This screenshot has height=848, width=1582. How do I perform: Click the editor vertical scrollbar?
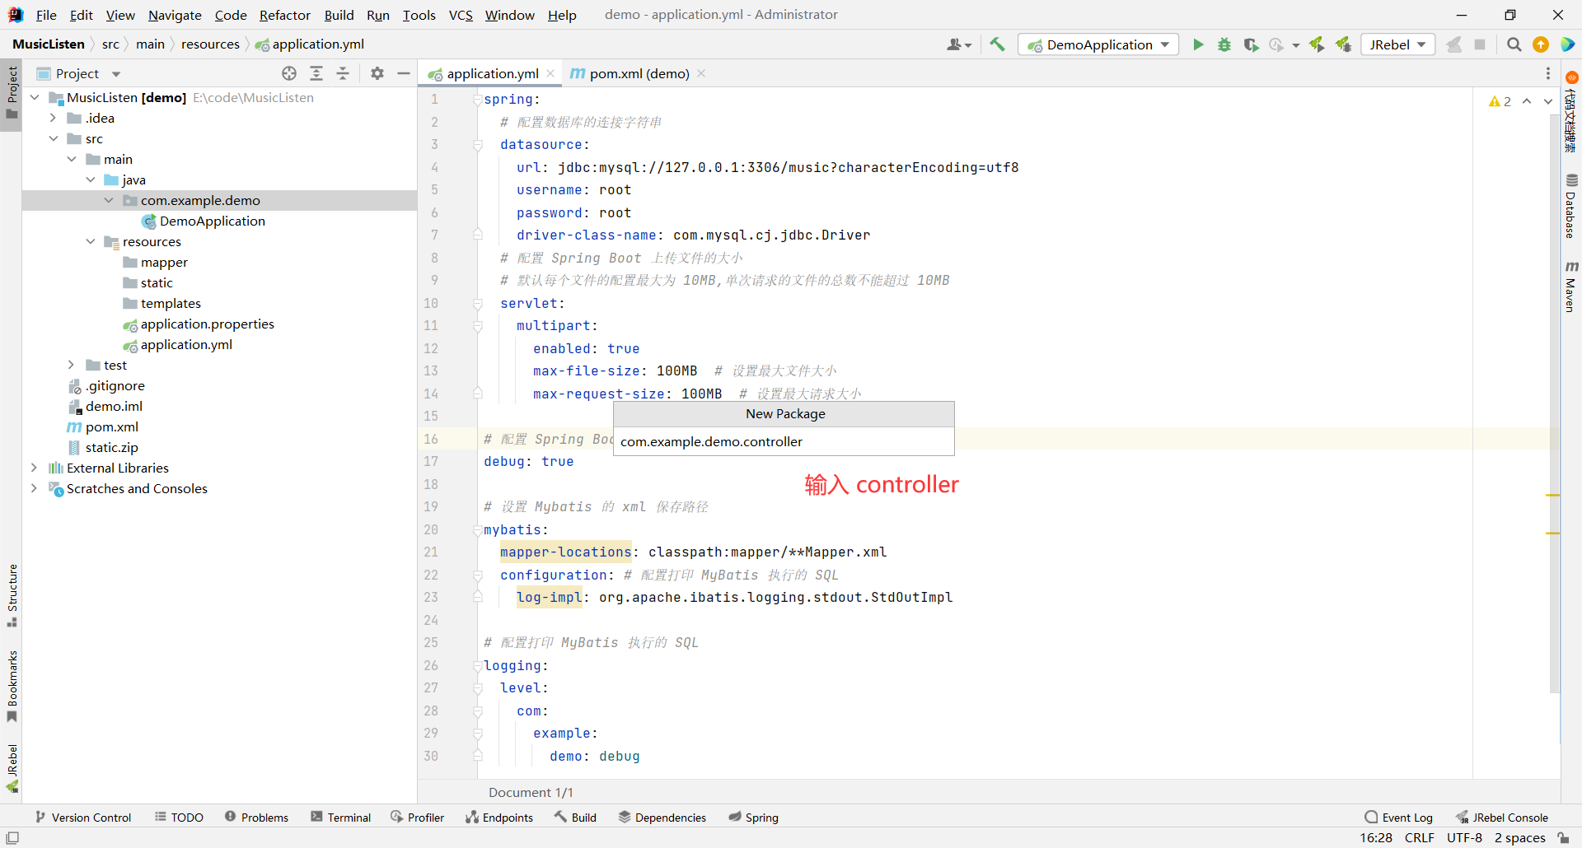pyautogui.click(x=1554, y=395)
